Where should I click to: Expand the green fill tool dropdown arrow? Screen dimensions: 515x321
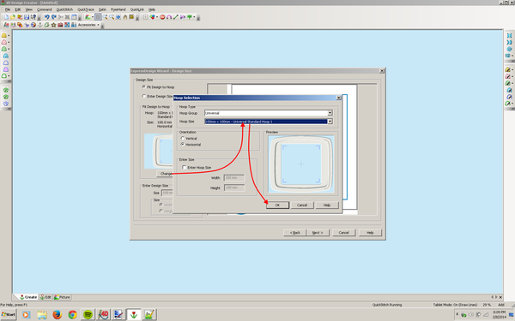(x=9, y=49)
